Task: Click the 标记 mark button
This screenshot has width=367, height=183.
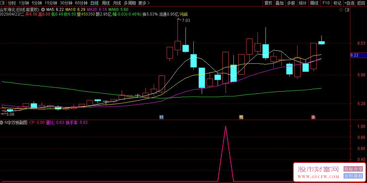Action: point(337,3)
